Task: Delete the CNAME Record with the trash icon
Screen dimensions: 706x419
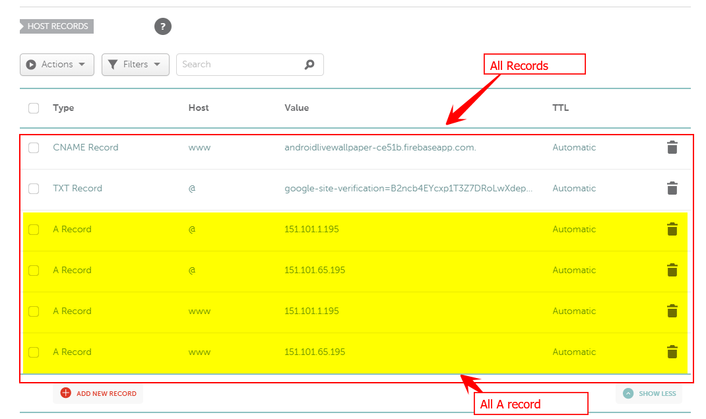Action: (x=672, y=148)
